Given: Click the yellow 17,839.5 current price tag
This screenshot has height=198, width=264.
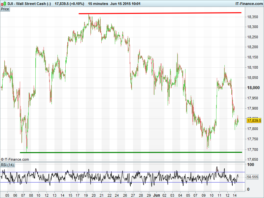Looking at the screenshot, I should 254,120.
